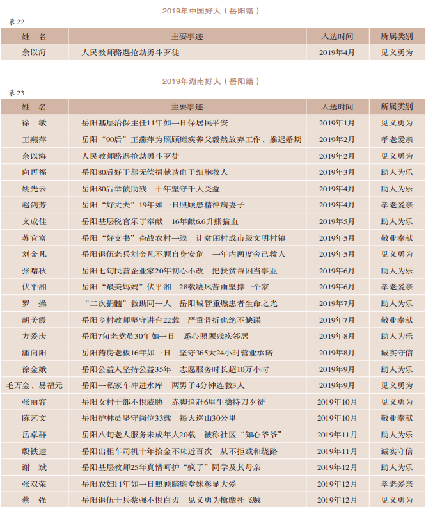The width and height of the screenshot is (426, 507).
Task: Click the name 蔡强 in last row
Action: coord(34,500)
